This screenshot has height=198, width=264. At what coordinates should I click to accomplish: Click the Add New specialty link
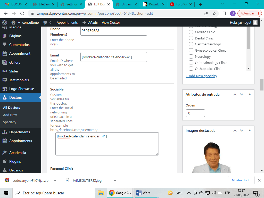pyautogui.click(x=201, y=76)
